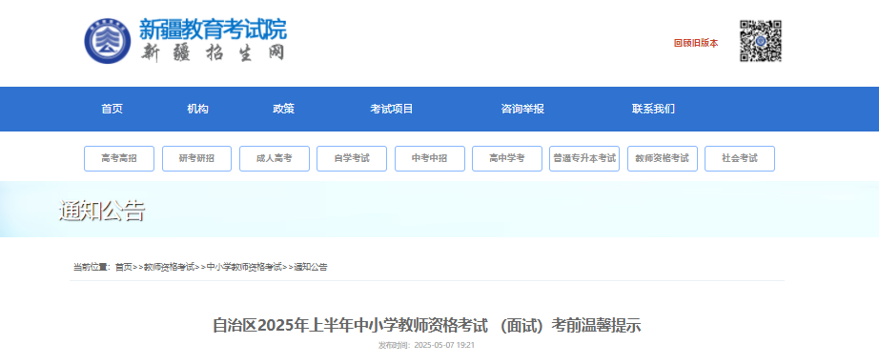Open the 回顾旧版本 link

pyautogui.click(x=696, y=43)
